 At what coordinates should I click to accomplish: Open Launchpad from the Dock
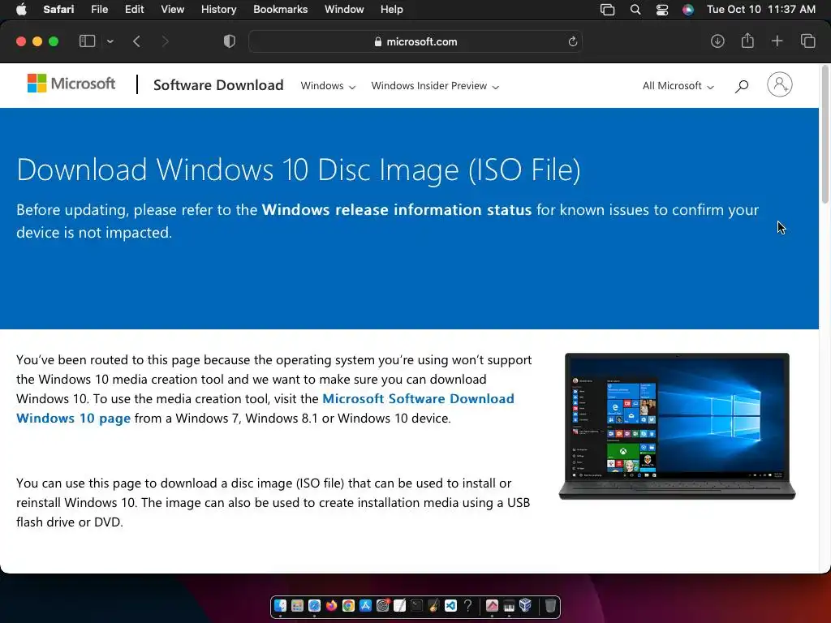pyautogui.click(x=297, y=605)
